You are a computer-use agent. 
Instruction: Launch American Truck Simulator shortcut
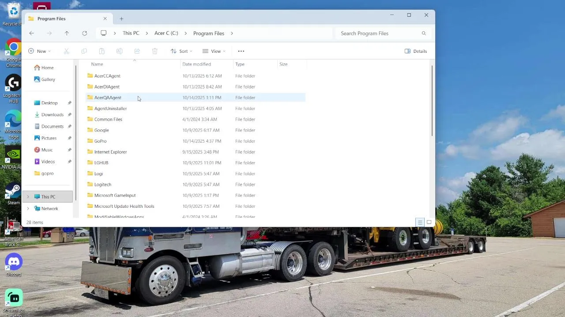[x=14, y=232]
